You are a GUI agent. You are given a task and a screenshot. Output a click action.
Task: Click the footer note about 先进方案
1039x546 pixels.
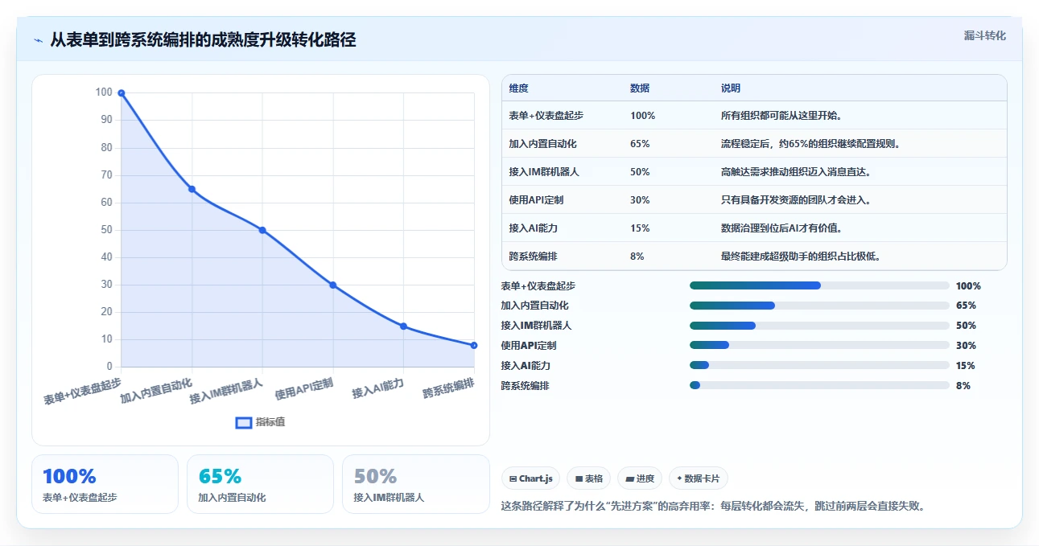click(x=713, y=507)
